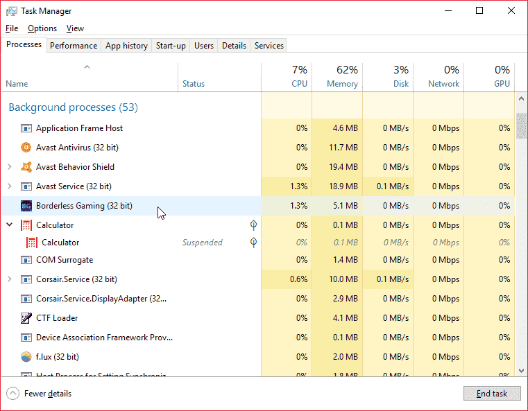Viewport: 528px width, 411px height.
Task: Click the End task button
Action: (492, 394)
